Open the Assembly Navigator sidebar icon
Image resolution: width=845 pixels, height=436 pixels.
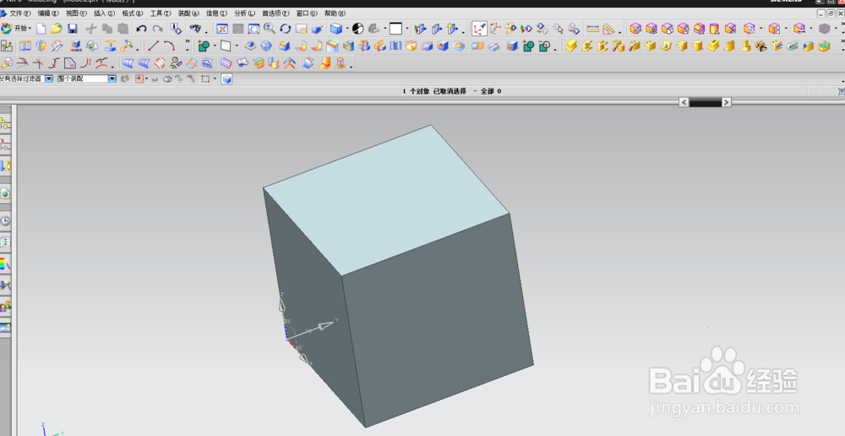coord(5,124)
